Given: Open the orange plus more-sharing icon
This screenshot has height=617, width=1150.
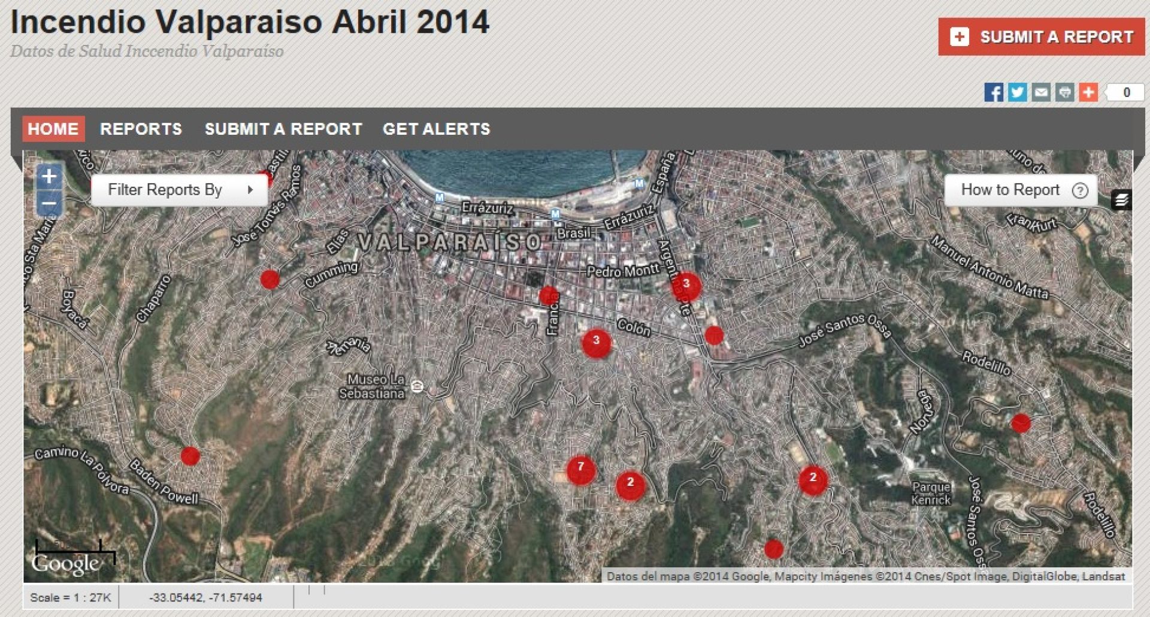Looking at the screenshot, I should point(1088,92).
